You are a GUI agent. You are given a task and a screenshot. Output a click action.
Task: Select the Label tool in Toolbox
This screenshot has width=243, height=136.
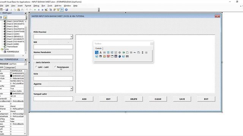pos(100,53)
